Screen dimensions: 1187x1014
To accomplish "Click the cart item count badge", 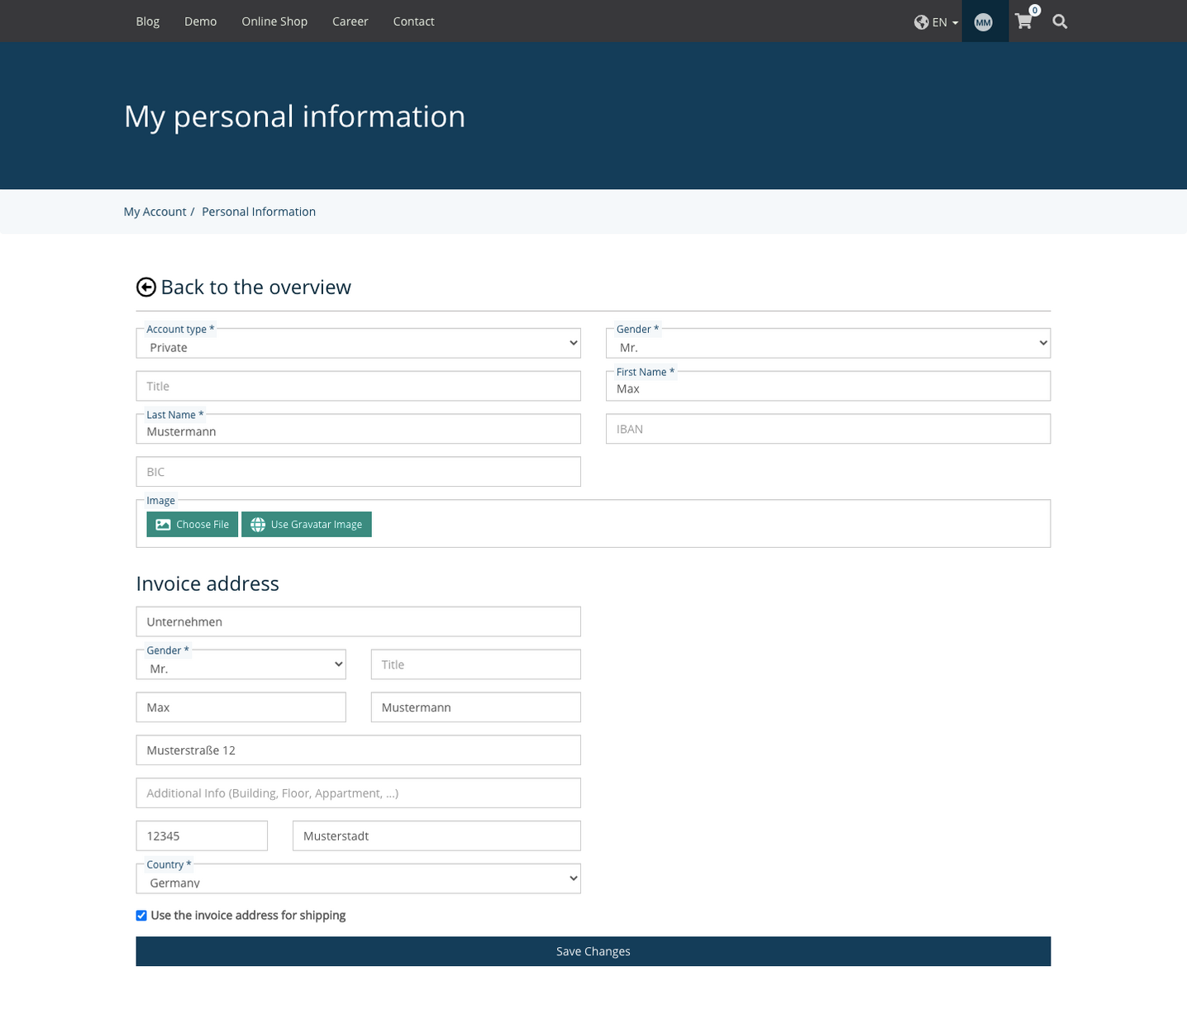I will point(1033,10).
